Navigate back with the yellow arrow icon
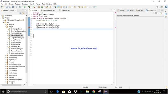This screenshot has width=168, height=94. click(x=85, y=7)
